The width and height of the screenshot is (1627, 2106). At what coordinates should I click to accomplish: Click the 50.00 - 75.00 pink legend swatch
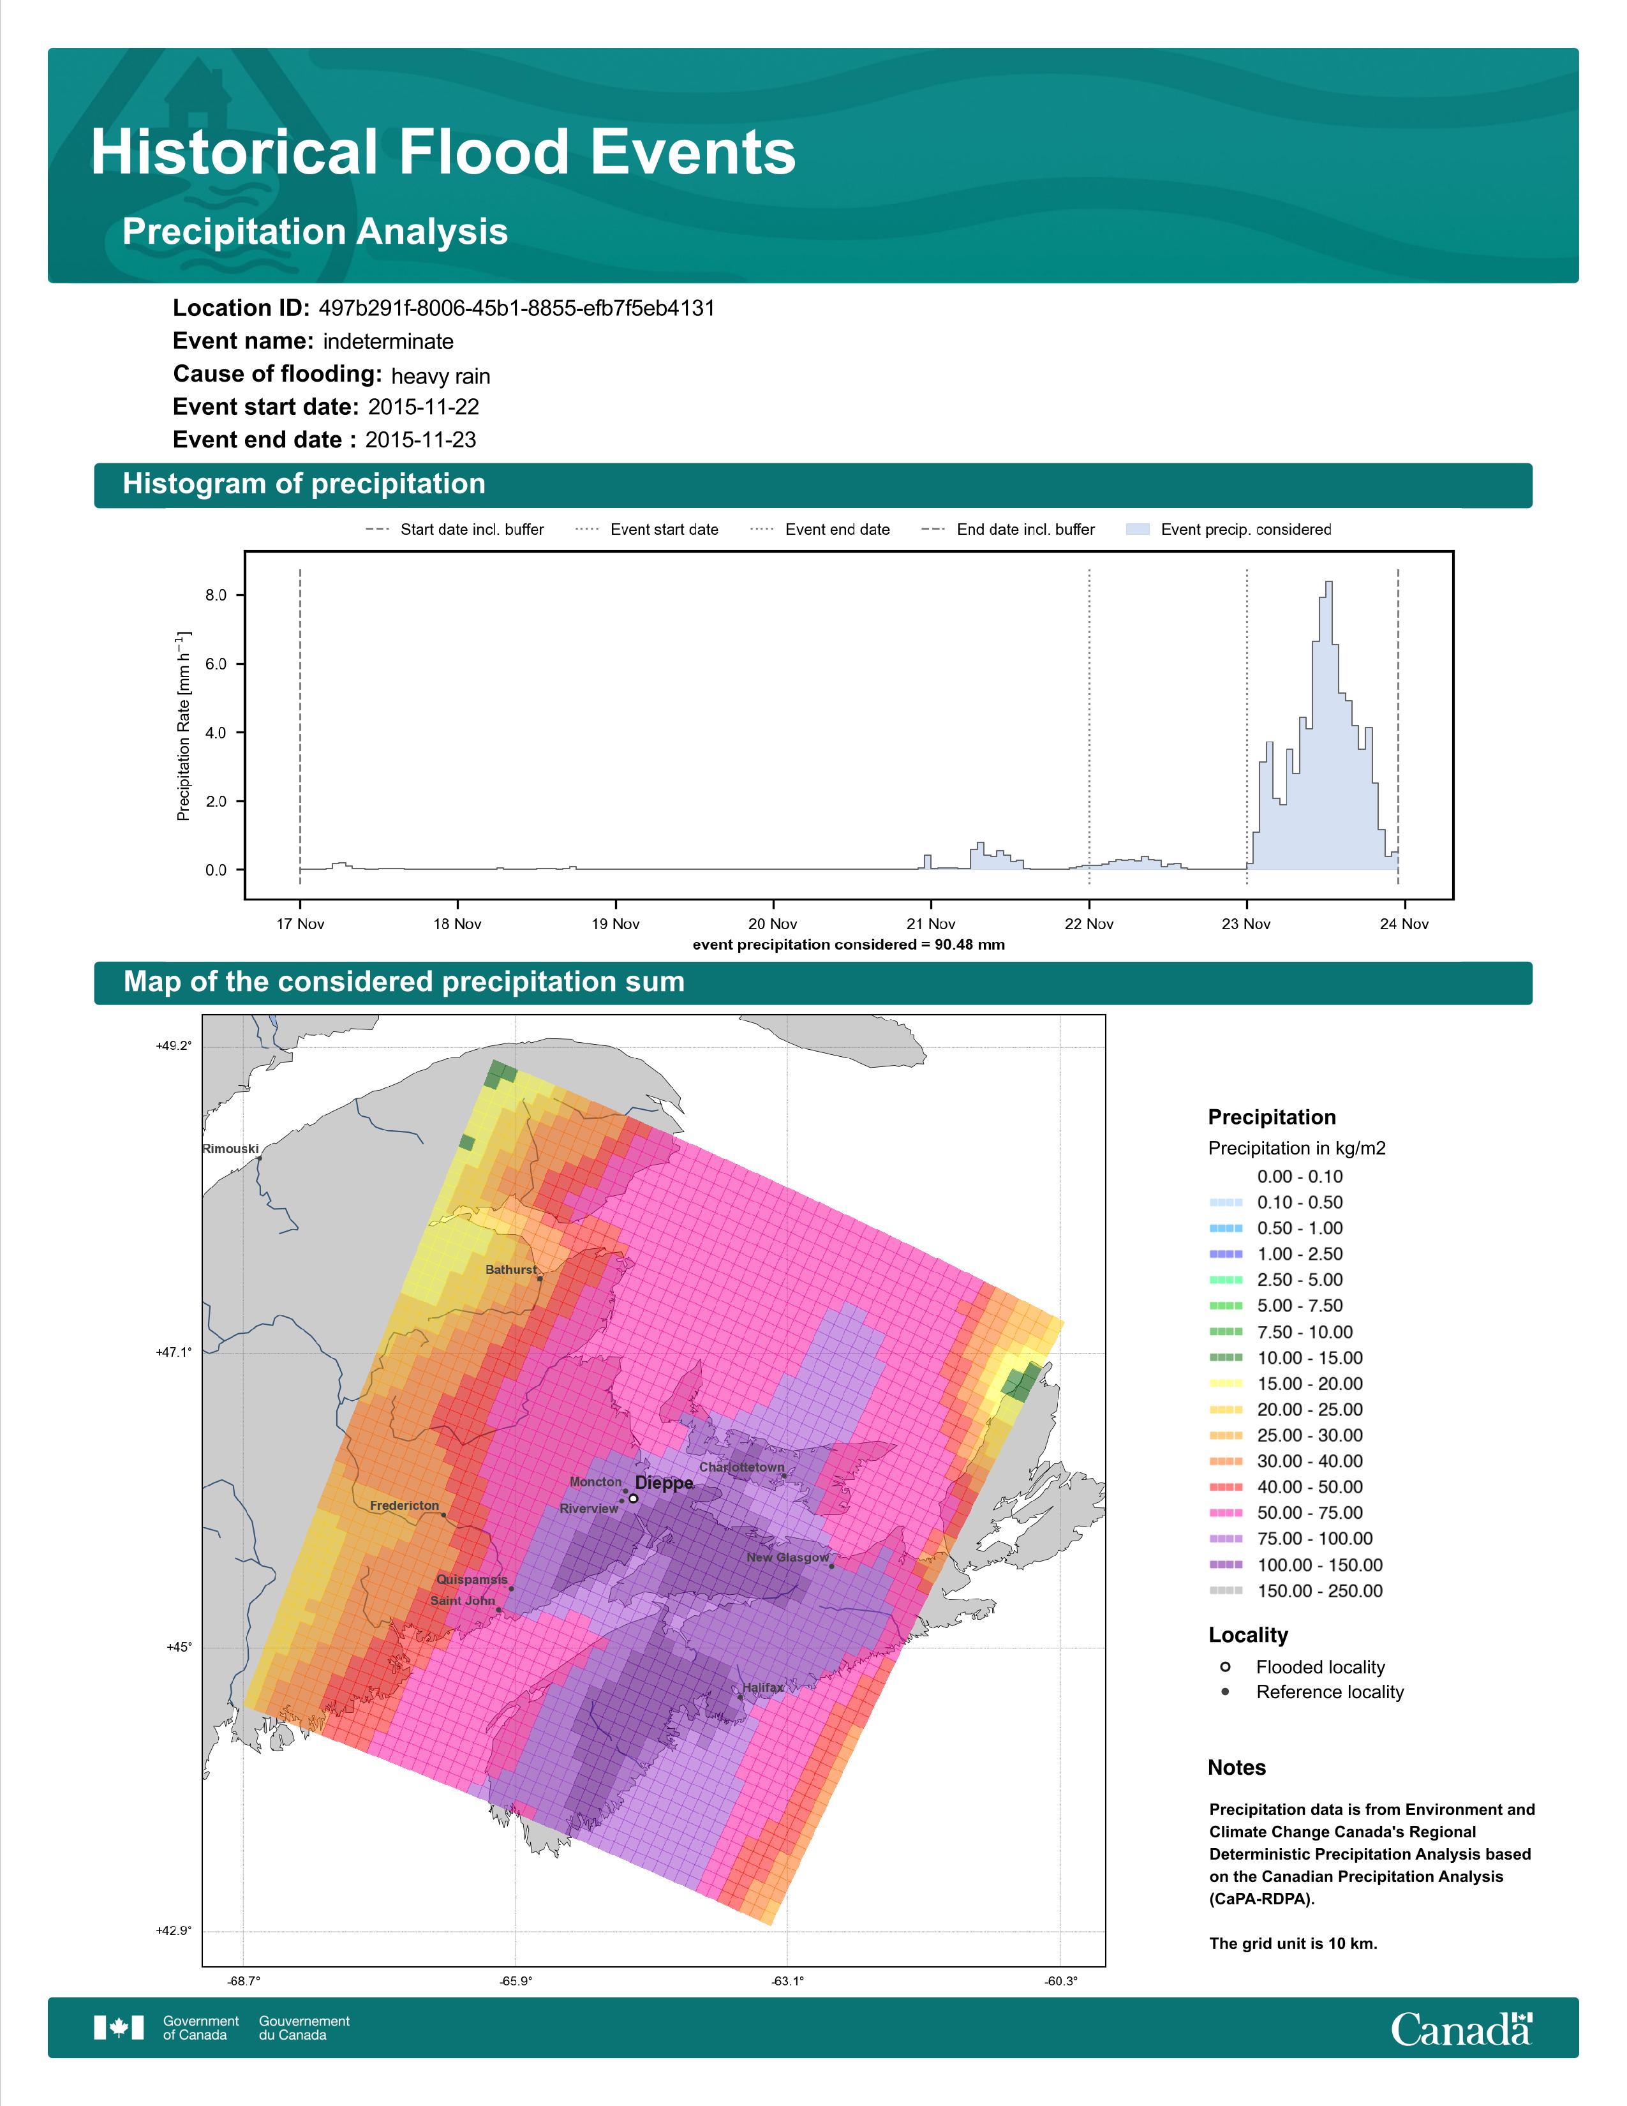pos(1226,1513)
